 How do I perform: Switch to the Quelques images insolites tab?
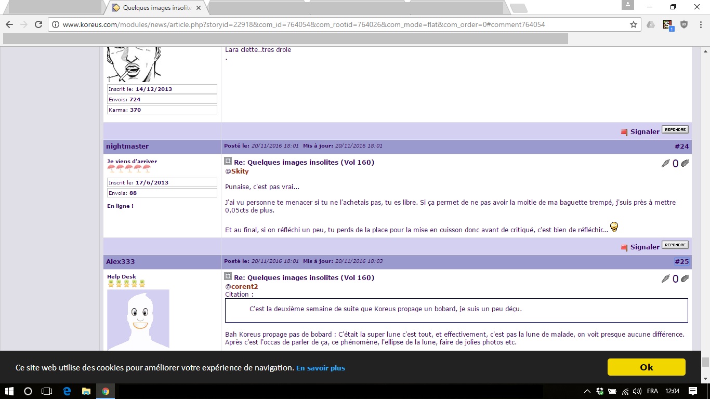coord(156,8)
